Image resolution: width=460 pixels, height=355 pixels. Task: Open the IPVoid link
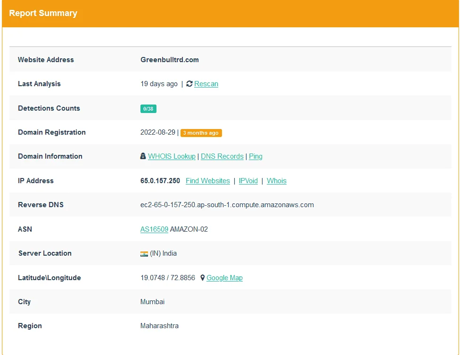point(248,181)
